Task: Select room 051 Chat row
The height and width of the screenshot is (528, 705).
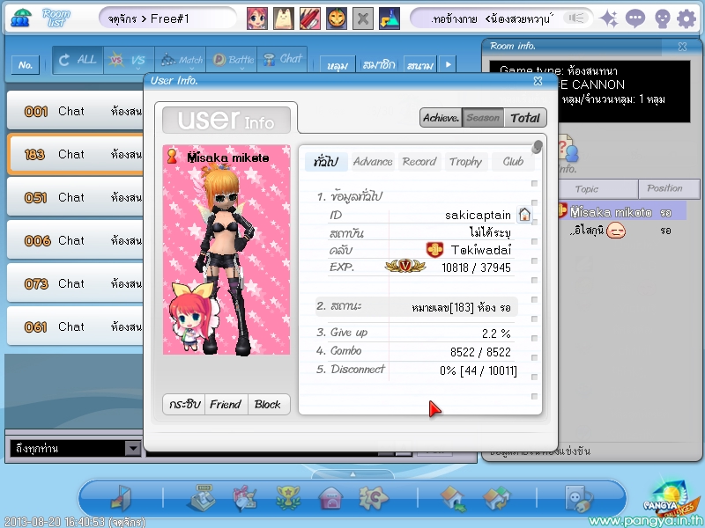Action: coord(76,197)
